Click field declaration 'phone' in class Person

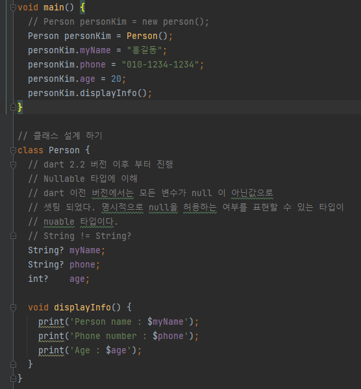pos(82,264)
